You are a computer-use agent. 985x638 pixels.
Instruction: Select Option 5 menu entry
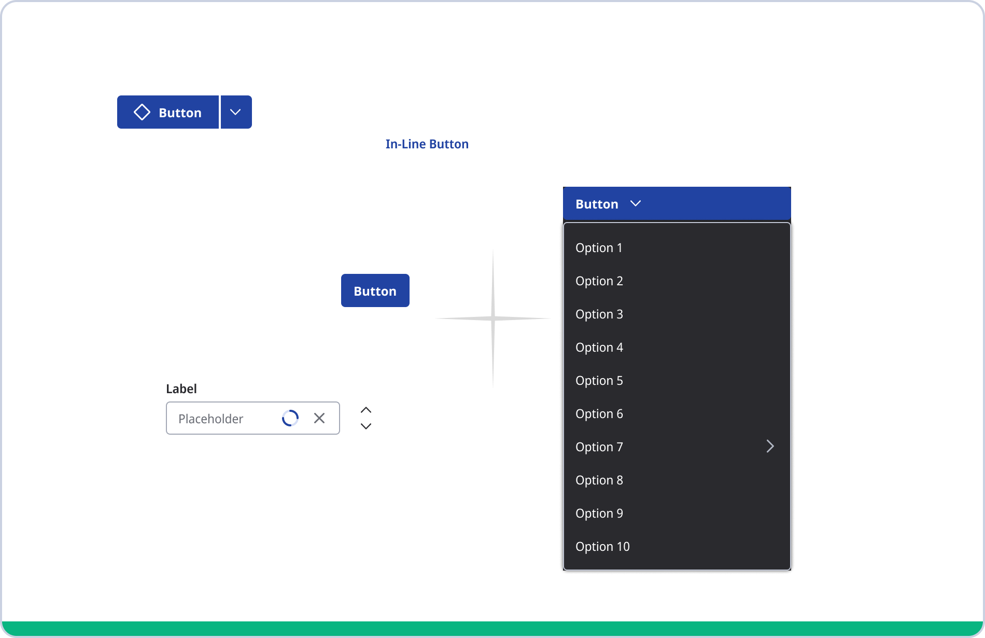pyautogui.click(x=599, y=381)
